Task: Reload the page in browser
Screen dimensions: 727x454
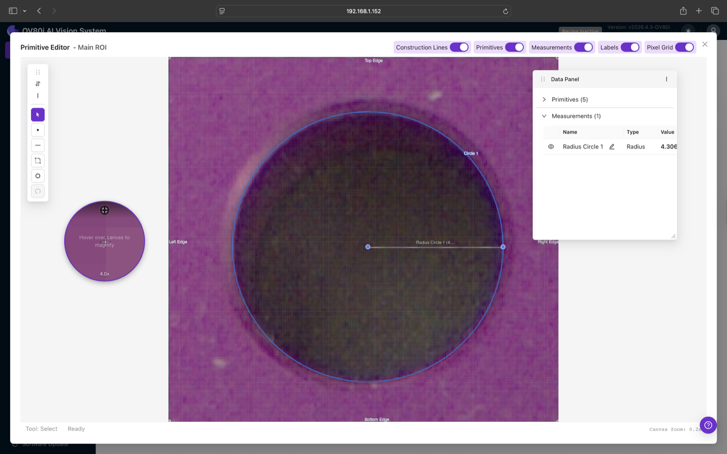Action: pyautogui.click(x=505, y=11)
